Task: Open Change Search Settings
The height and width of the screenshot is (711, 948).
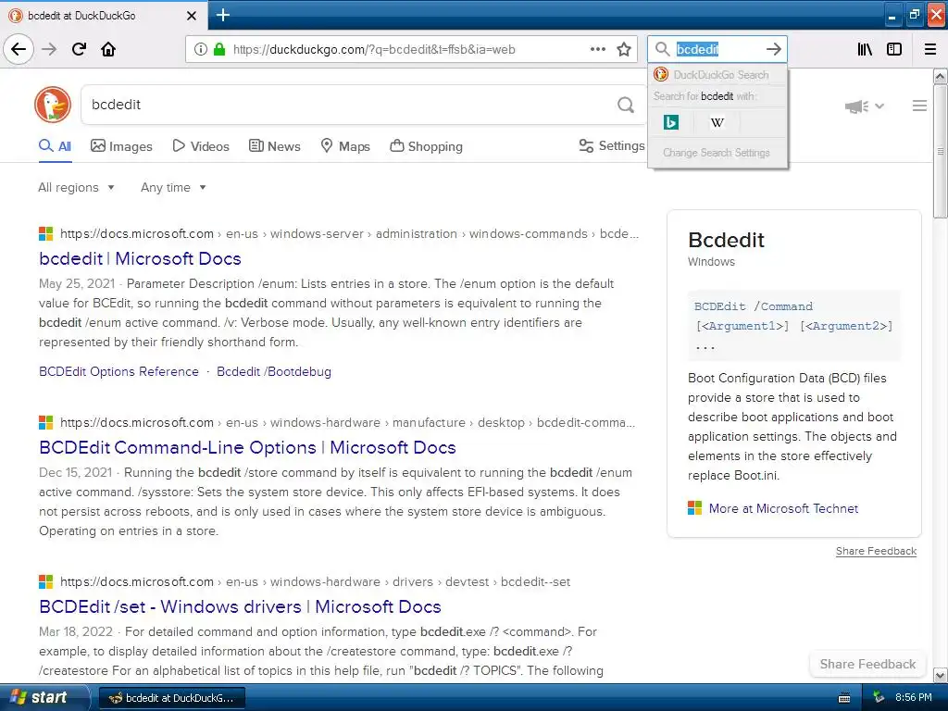Action: click(x=717, y=153)
